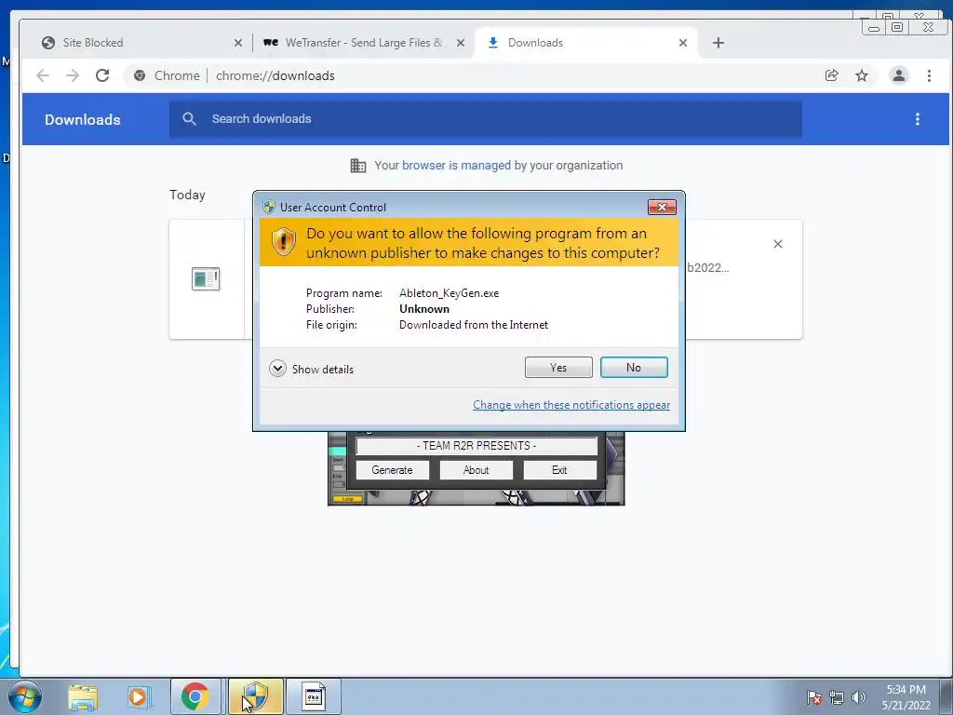Click the search magnifier icon in Downloads

tap(190, 119)
